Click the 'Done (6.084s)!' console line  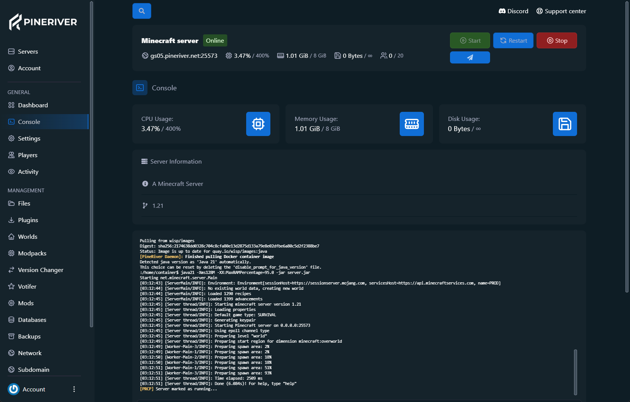tap(218, 383)
